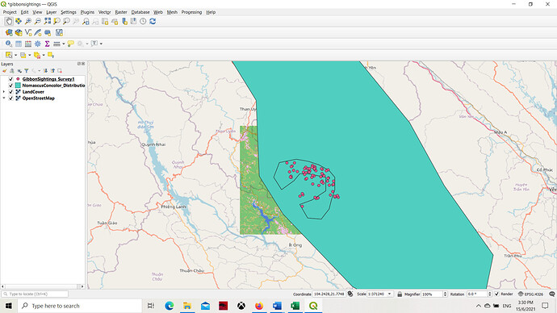Open the attribute table icon
Screen dimensions: 557x313
[x=19, y=44]
